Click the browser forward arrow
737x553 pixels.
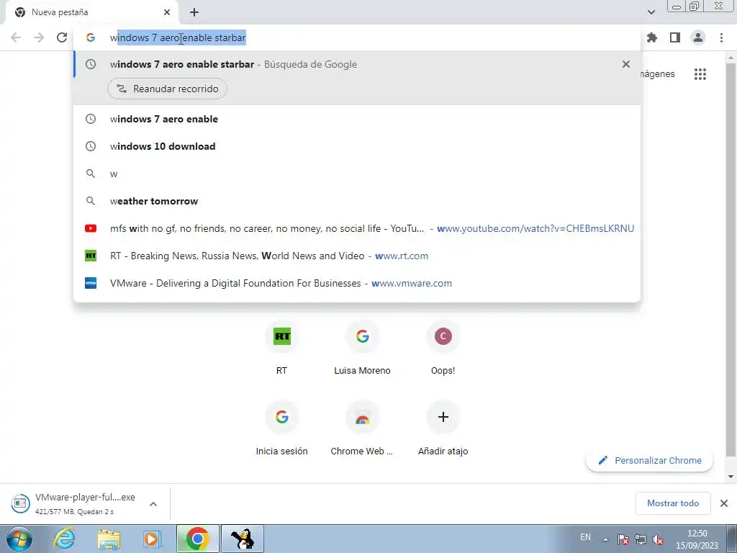(x=39, y=37)
